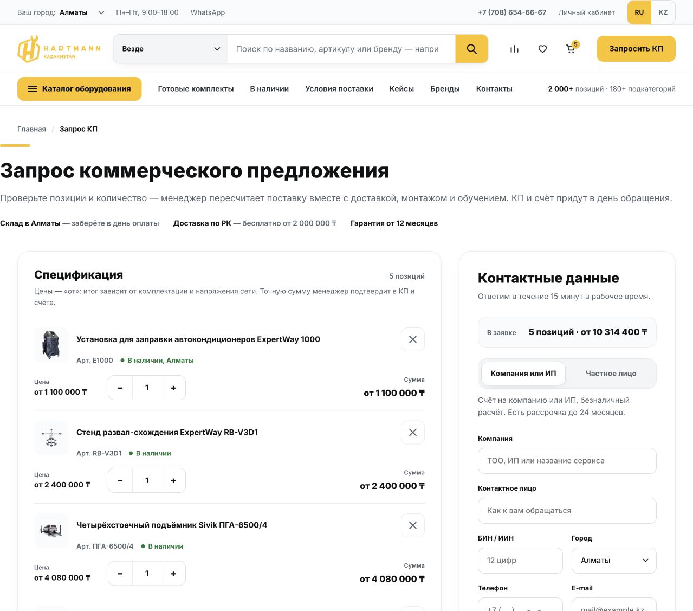Click the Sivik ПГА-6500/4 quantity value field
The height and width of the screenshot is (611, 693).
[x=147, y=574]
